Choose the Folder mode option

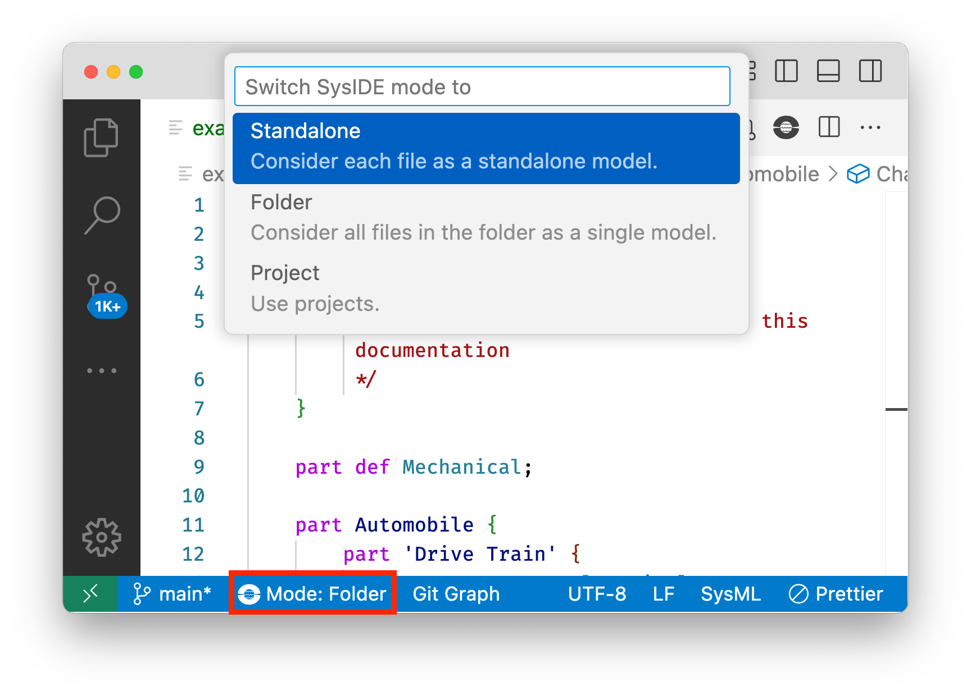485,218
